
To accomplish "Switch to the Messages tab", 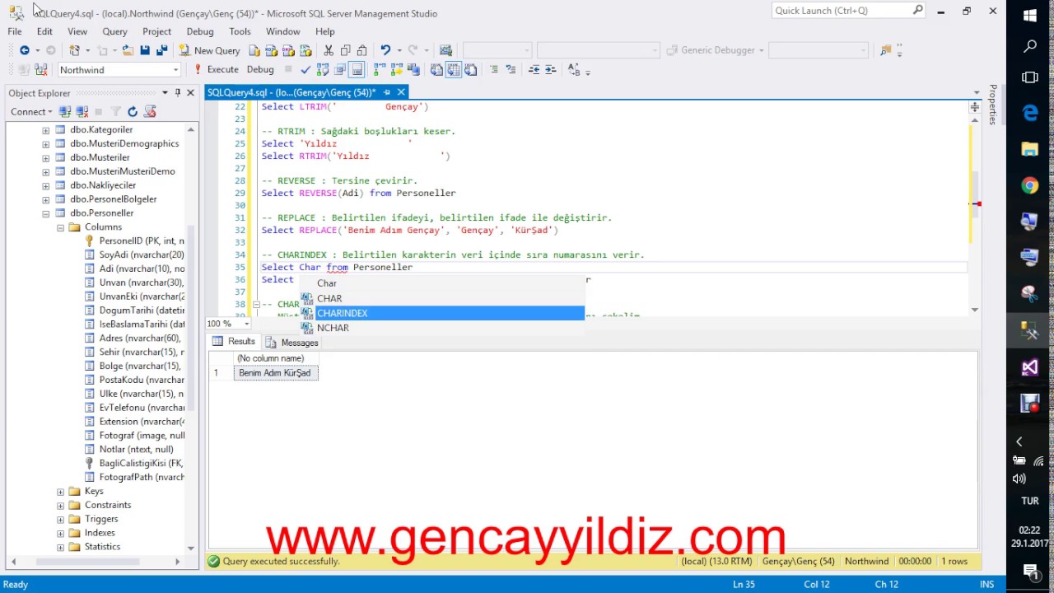I will click(x=291, y=343).
